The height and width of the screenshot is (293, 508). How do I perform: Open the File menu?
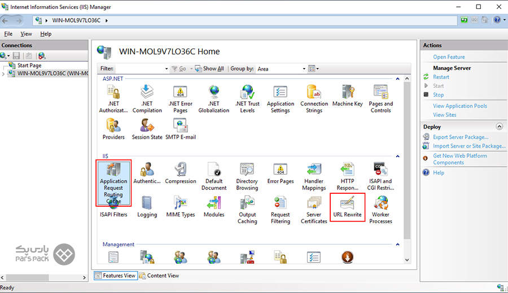pyautogui.click(x=8, y=34)
